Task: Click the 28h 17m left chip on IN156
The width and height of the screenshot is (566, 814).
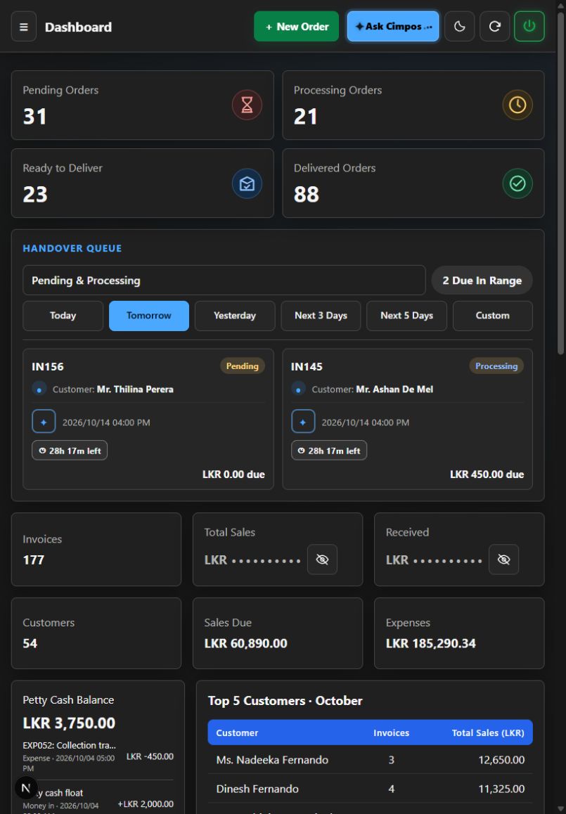Action: click(x=70, y=451)
